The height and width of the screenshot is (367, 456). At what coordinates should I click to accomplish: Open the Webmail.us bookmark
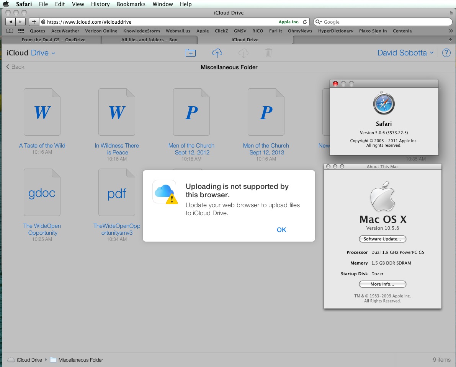[x=178, y=31]
